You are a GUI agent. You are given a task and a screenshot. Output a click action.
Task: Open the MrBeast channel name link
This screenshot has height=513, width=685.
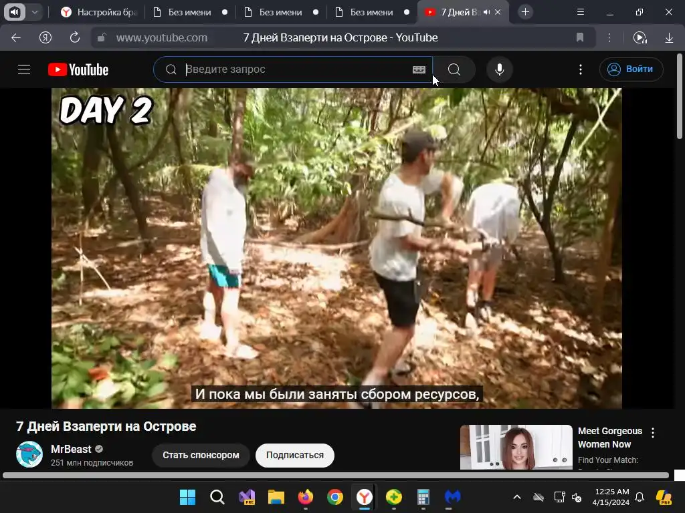click(71, 449)
